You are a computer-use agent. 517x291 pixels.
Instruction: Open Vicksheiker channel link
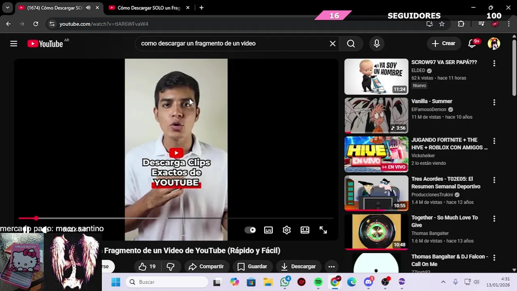coord(423,156)
